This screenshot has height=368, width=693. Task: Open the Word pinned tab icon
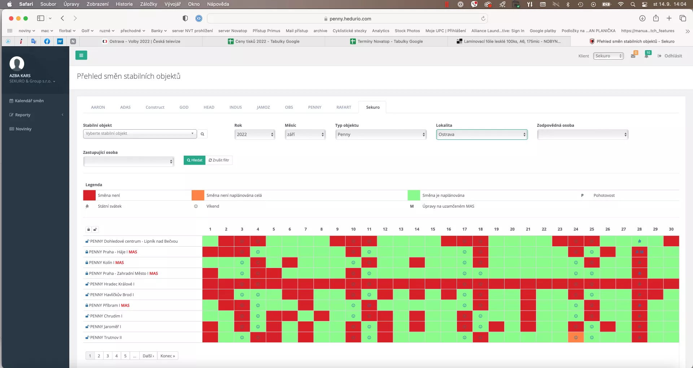(60, 42)
